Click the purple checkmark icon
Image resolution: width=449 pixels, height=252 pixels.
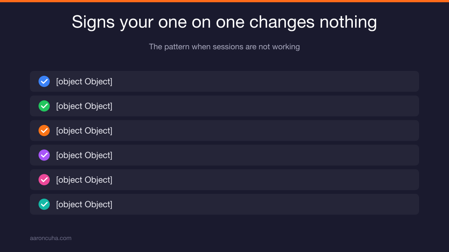(x=44, y=155)
